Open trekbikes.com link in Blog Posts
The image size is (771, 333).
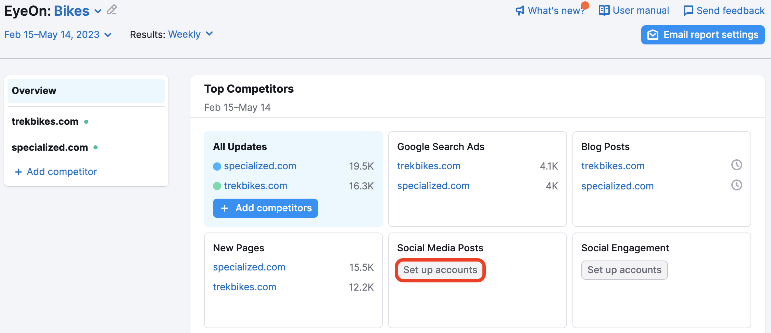tap(613, 166)
